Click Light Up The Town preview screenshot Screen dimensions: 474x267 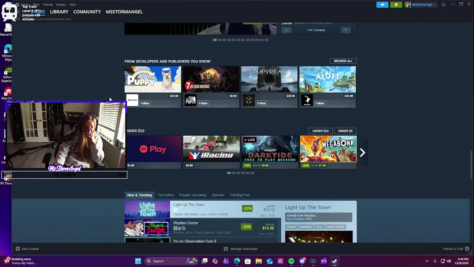(x=319, y=237)
